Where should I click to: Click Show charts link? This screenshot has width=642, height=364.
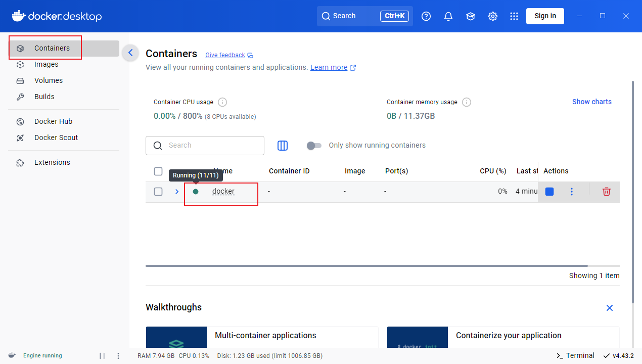(591, 102)
